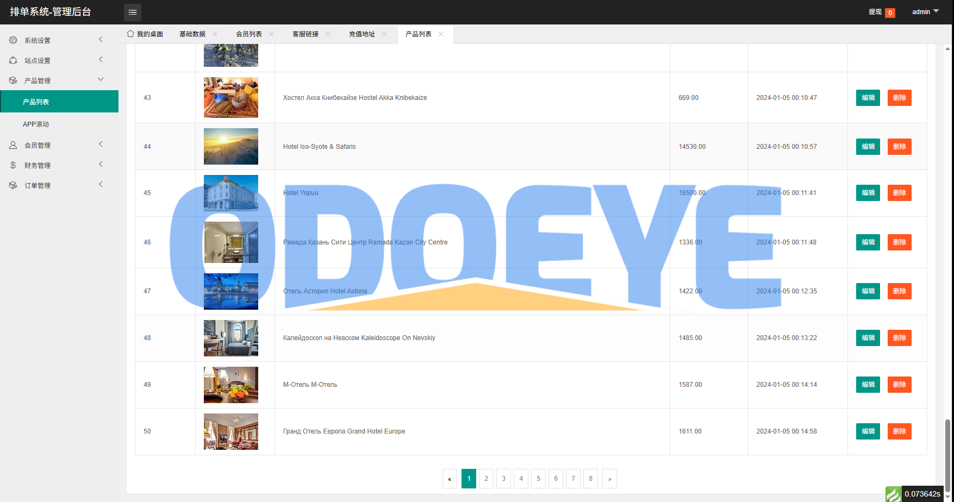Click the 财务管理 dollar icon
The width and height of the screenshot is (954, 502).
13,165
